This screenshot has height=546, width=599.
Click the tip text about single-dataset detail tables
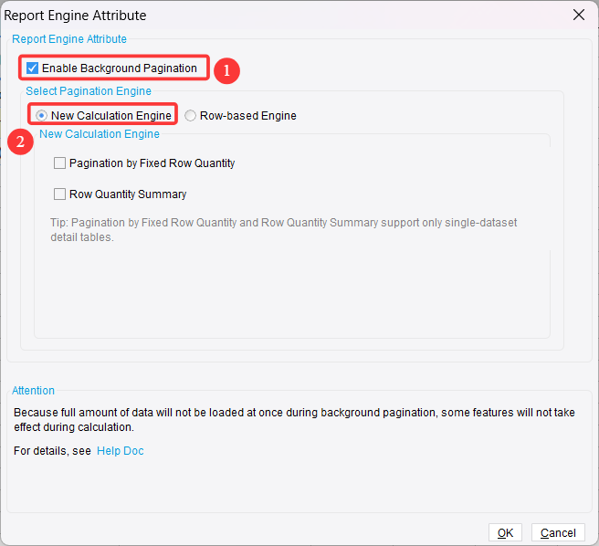[283, 230]
